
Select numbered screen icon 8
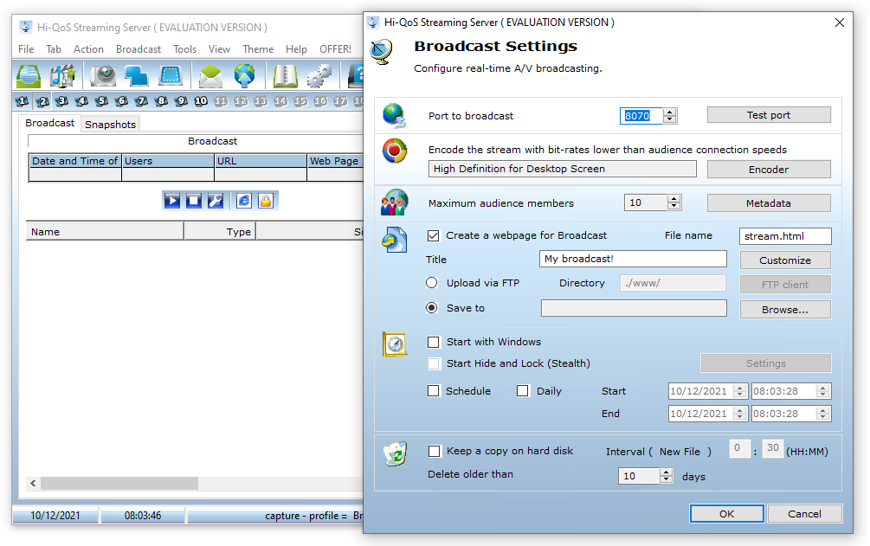[161, 101]
